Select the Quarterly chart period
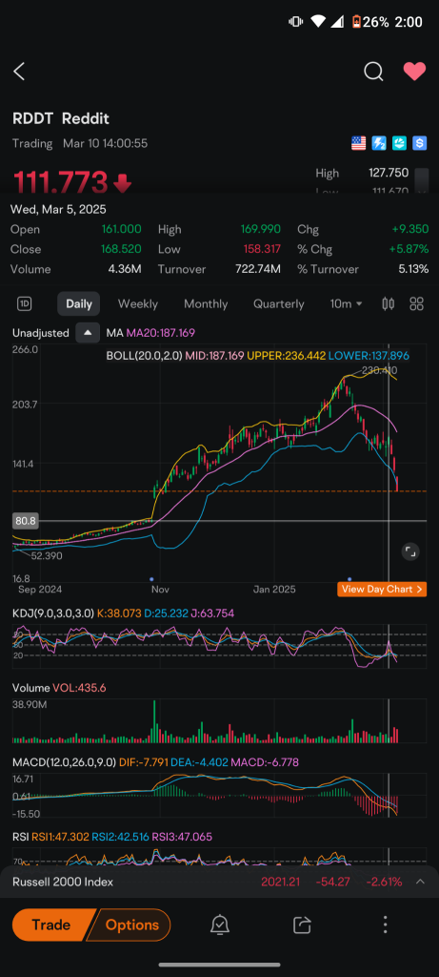The width and height of the screenshot is (439, 977). pyautogui.click(x=279, y=304)
